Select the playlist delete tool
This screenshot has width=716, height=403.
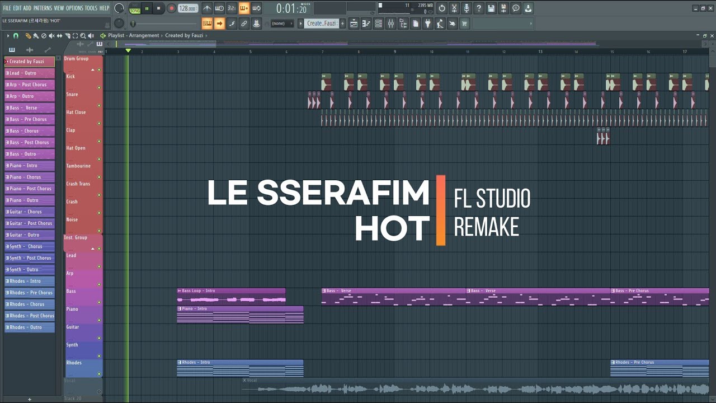pos(44,35)
